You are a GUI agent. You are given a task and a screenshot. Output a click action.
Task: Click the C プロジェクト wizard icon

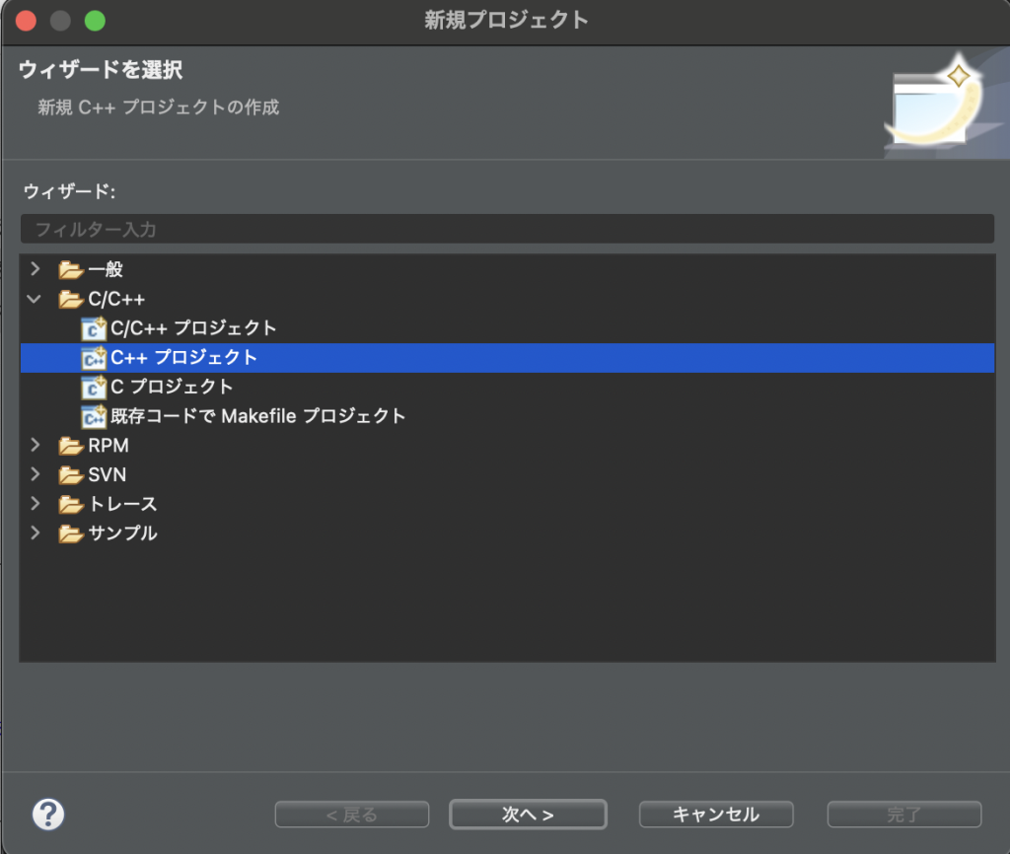(94, 388)
